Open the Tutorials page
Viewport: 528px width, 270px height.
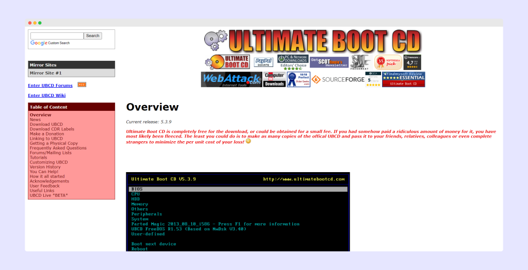tap(38, 157)
